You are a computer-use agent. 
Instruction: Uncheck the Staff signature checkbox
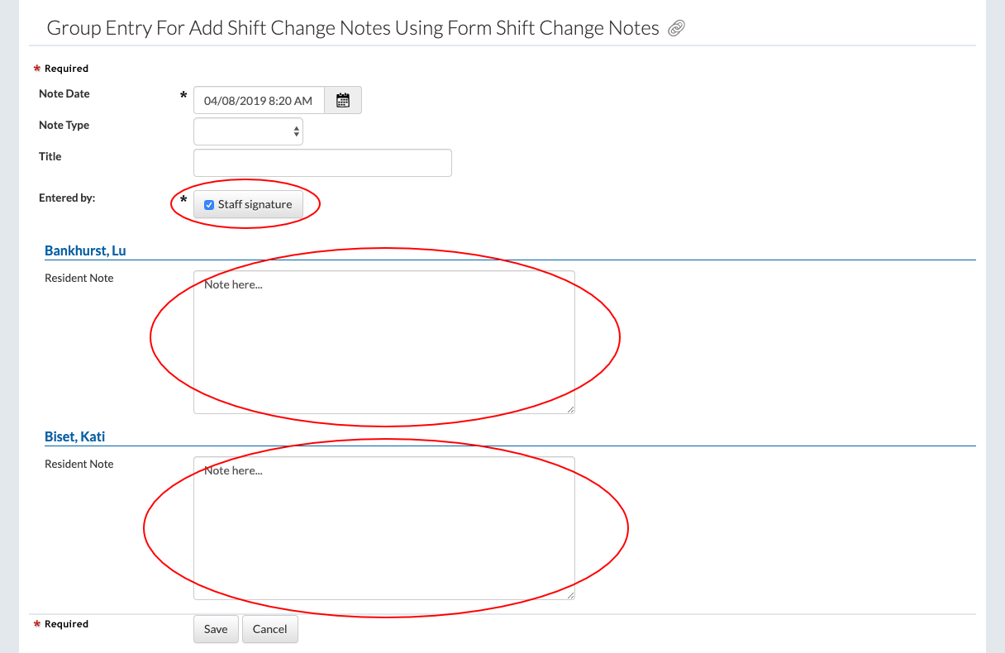click(x=209, y=205)
